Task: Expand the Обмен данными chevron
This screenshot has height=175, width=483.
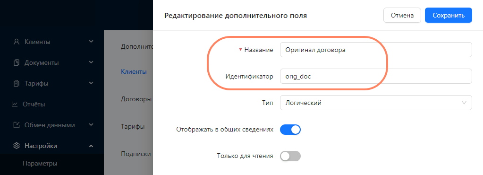Action: pyautogui.click(x=91, y=125)
